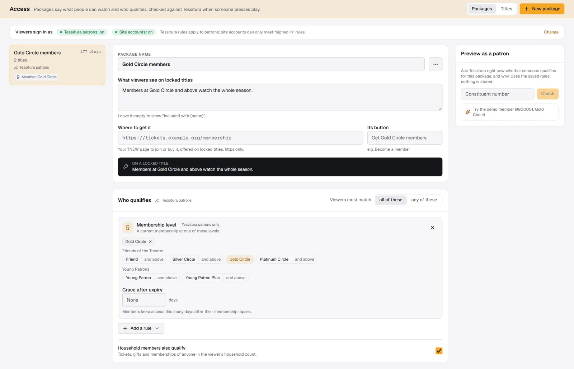Open the package options ellipsis menu

(435, 64)
